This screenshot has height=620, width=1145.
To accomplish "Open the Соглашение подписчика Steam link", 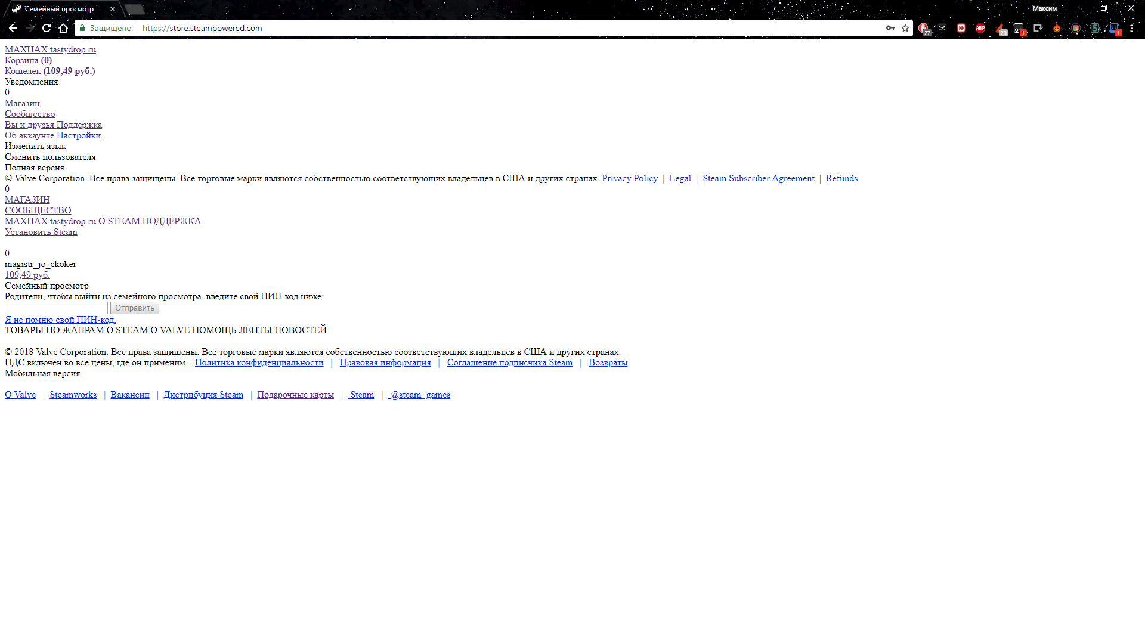I will 510,362.
